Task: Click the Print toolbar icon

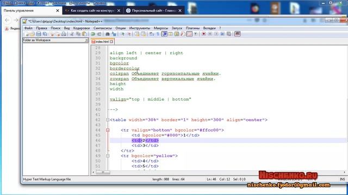Action: (64, 34)
